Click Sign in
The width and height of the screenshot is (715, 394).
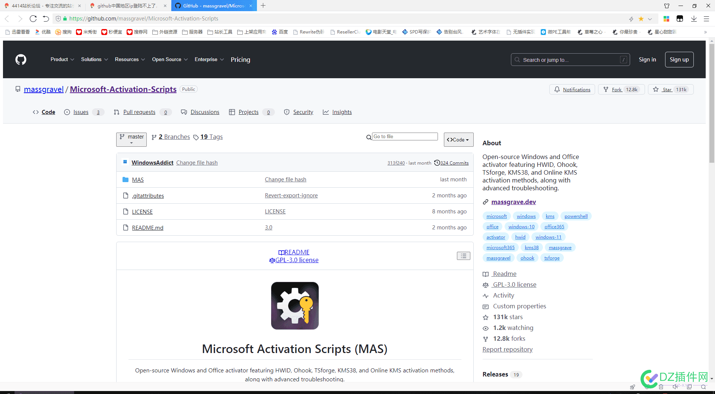click(x=647, y=60)
